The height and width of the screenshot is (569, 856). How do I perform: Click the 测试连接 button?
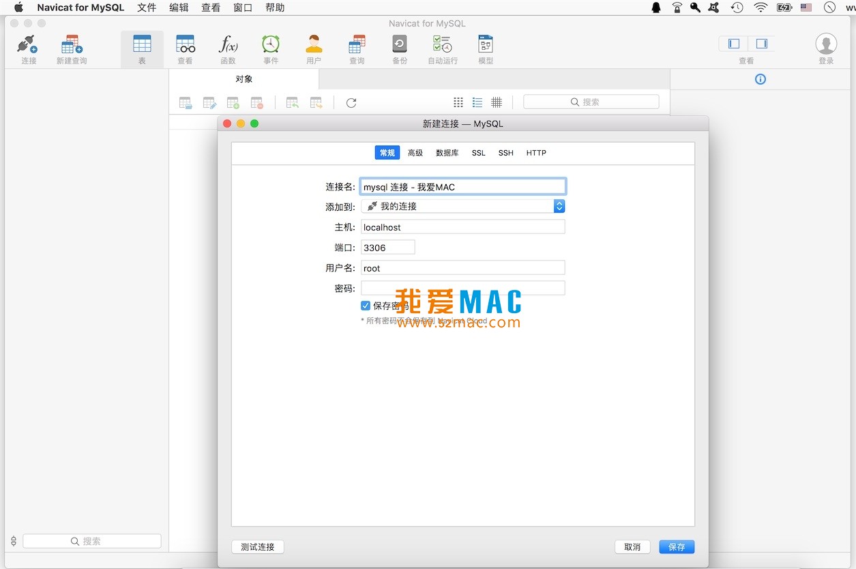pos(257,546)
